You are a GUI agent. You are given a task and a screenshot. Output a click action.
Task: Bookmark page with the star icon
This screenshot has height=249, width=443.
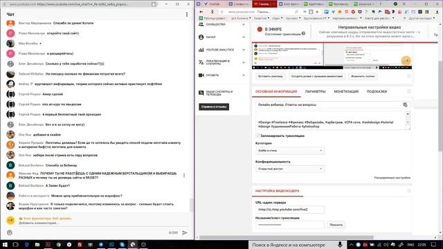click(317, 12)
